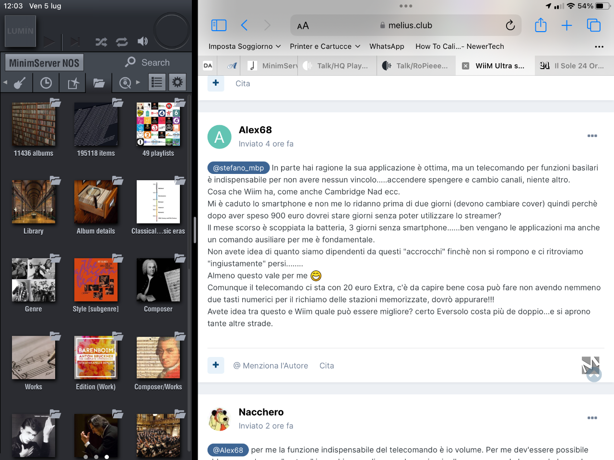614x460 pixels.
Task: Toggle shuffle playback in Lumin
Action: tap(101, 42)
